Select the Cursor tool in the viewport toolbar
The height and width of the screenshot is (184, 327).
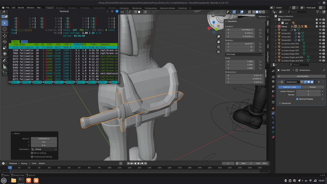coord(5,29)
